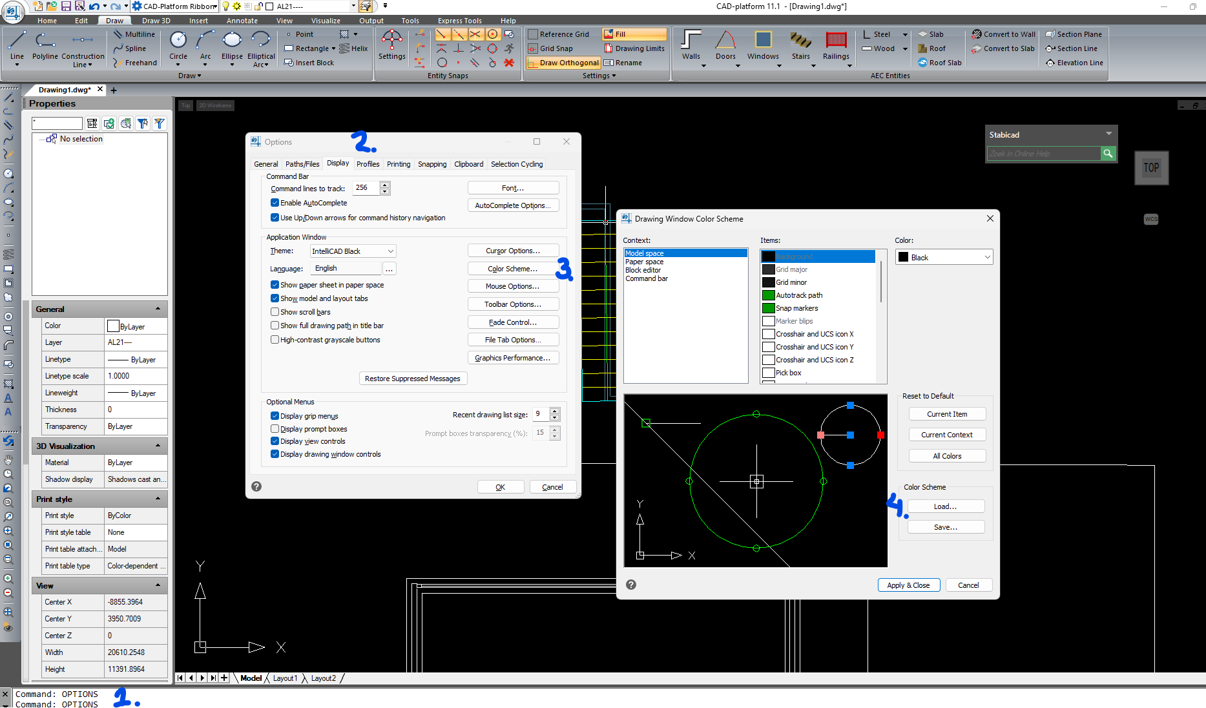Select the Autotrack path green color item
1206x708 pixels.
[817, 295]
